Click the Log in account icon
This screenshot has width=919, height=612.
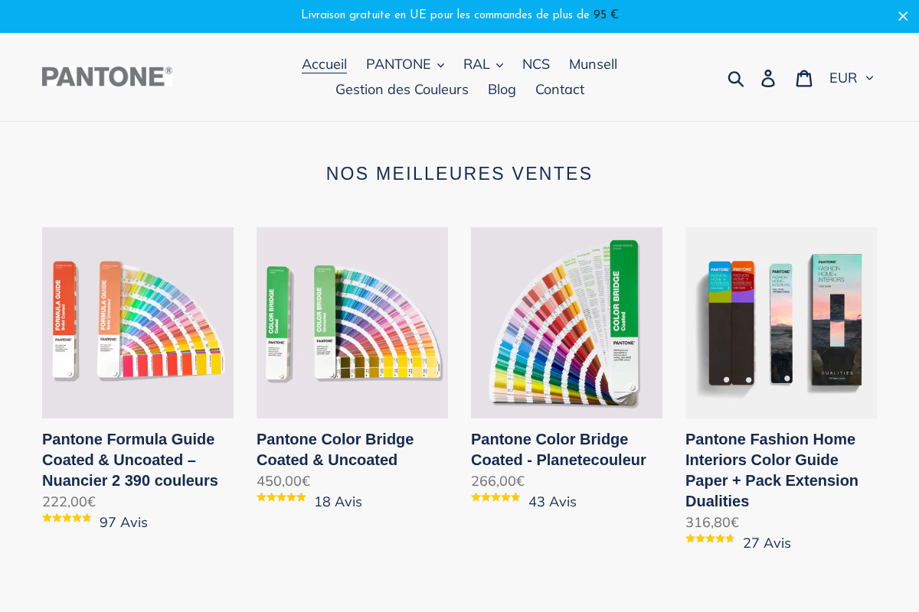768,77
